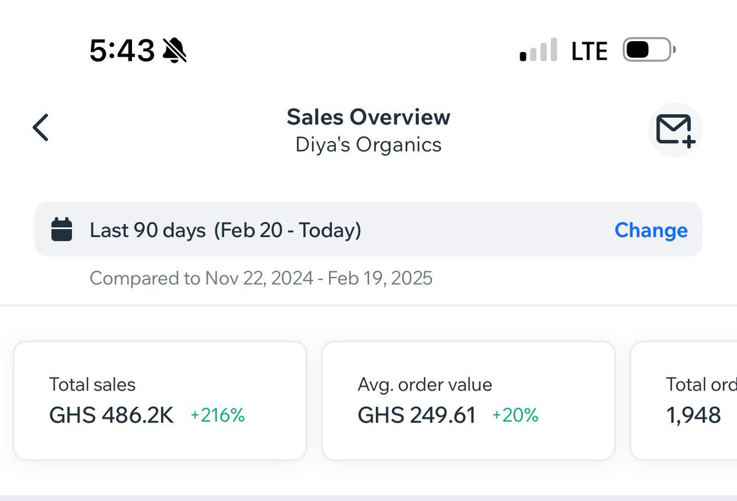This screenshot has width=737, height=501.
Task: Tap the 5:43 clock in status bar
Action: coord(122,50)
